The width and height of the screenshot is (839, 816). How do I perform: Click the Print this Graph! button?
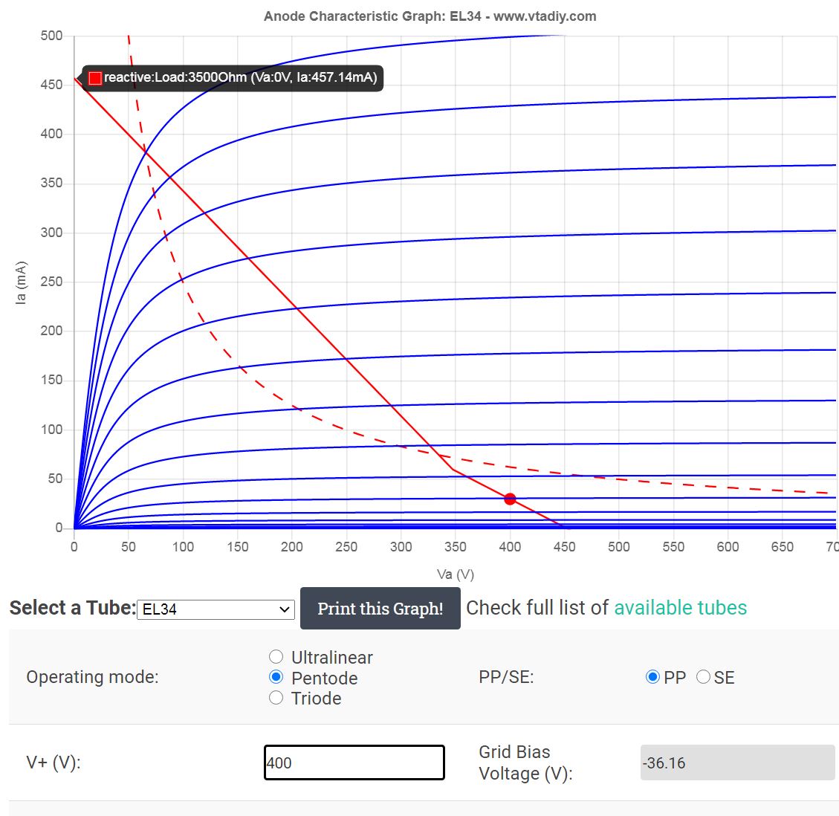pyautogui.click(x=380, y=609)
